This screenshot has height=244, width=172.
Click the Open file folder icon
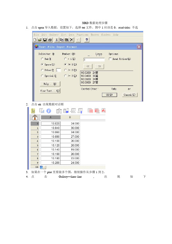click(x=40, y=40)
